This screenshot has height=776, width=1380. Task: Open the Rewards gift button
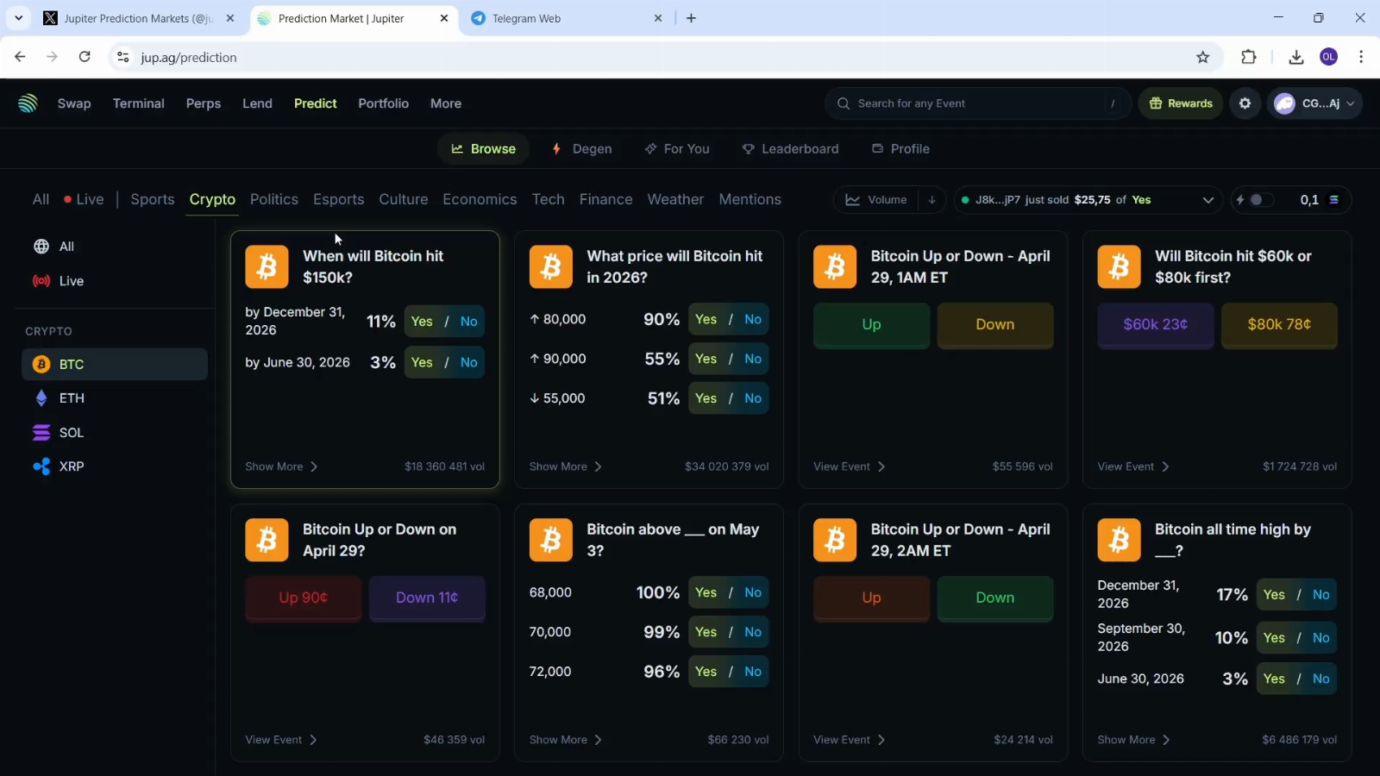click(x=1181, y=103)
